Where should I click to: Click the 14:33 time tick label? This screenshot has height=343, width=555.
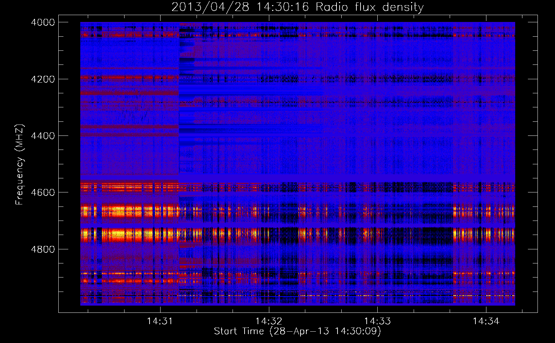377,321
